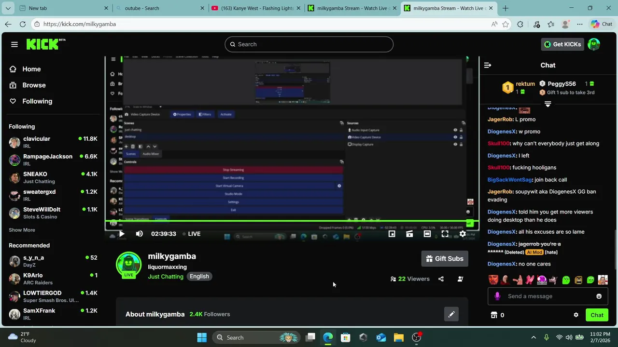This screenshot has width=618, height=347.
Task: Click milkygamba profile avatar
Action: tap(128, 264)
